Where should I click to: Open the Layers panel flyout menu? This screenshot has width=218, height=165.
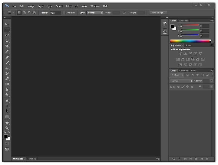(x=212, y=70)
